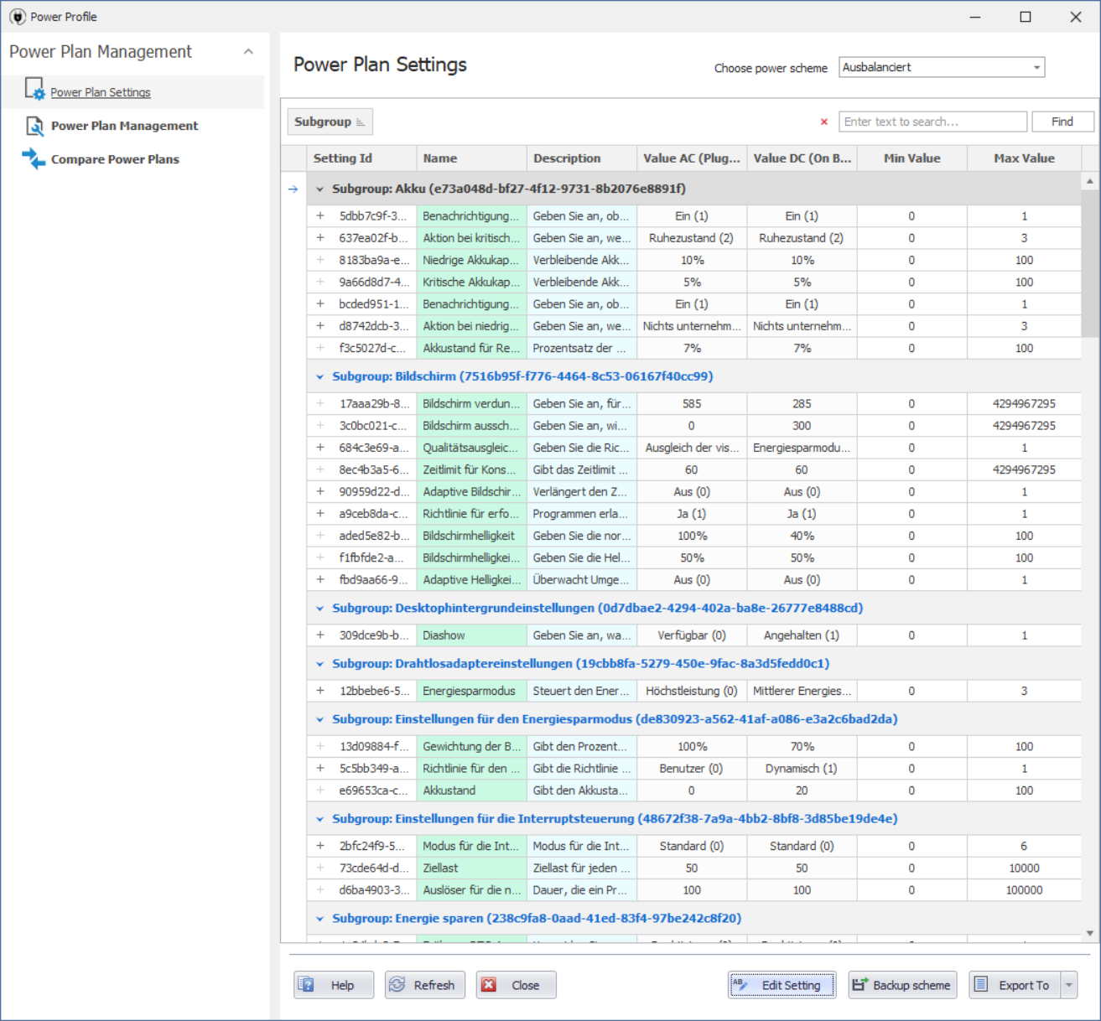The width and height of the screenshot is (1101, 1021).
Task: Click the Akkustand für Re... name cell
Action: point(471,348)
